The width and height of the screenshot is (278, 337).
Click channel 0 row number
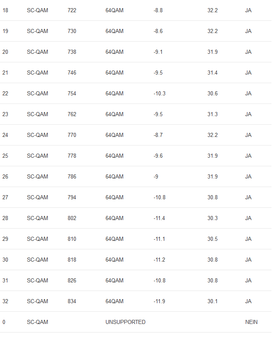click(x=4, y=322)
